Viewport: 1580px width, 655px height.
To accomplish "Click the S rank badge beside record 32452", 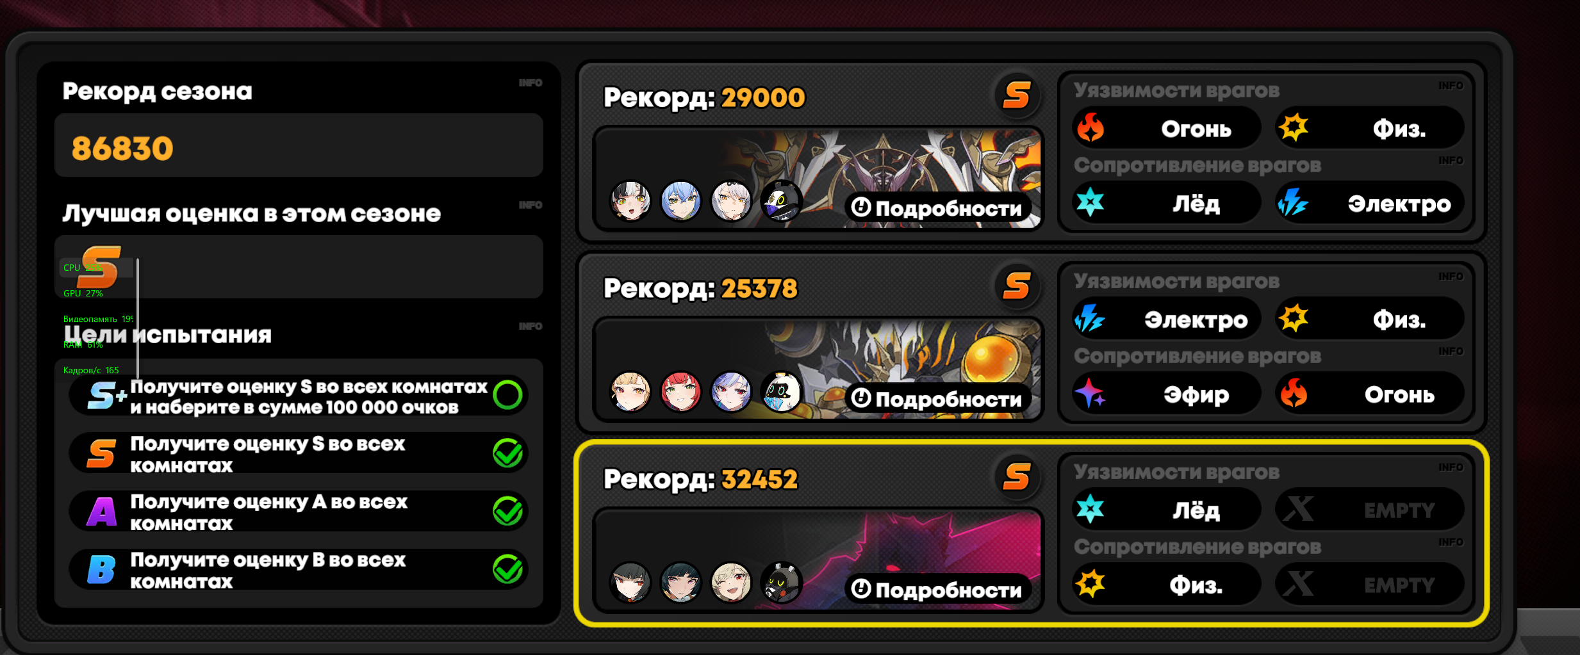I will pos(1017,477).
